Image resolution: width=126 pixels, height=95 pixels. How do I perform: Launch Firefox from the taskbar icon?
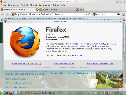(11, 93)
